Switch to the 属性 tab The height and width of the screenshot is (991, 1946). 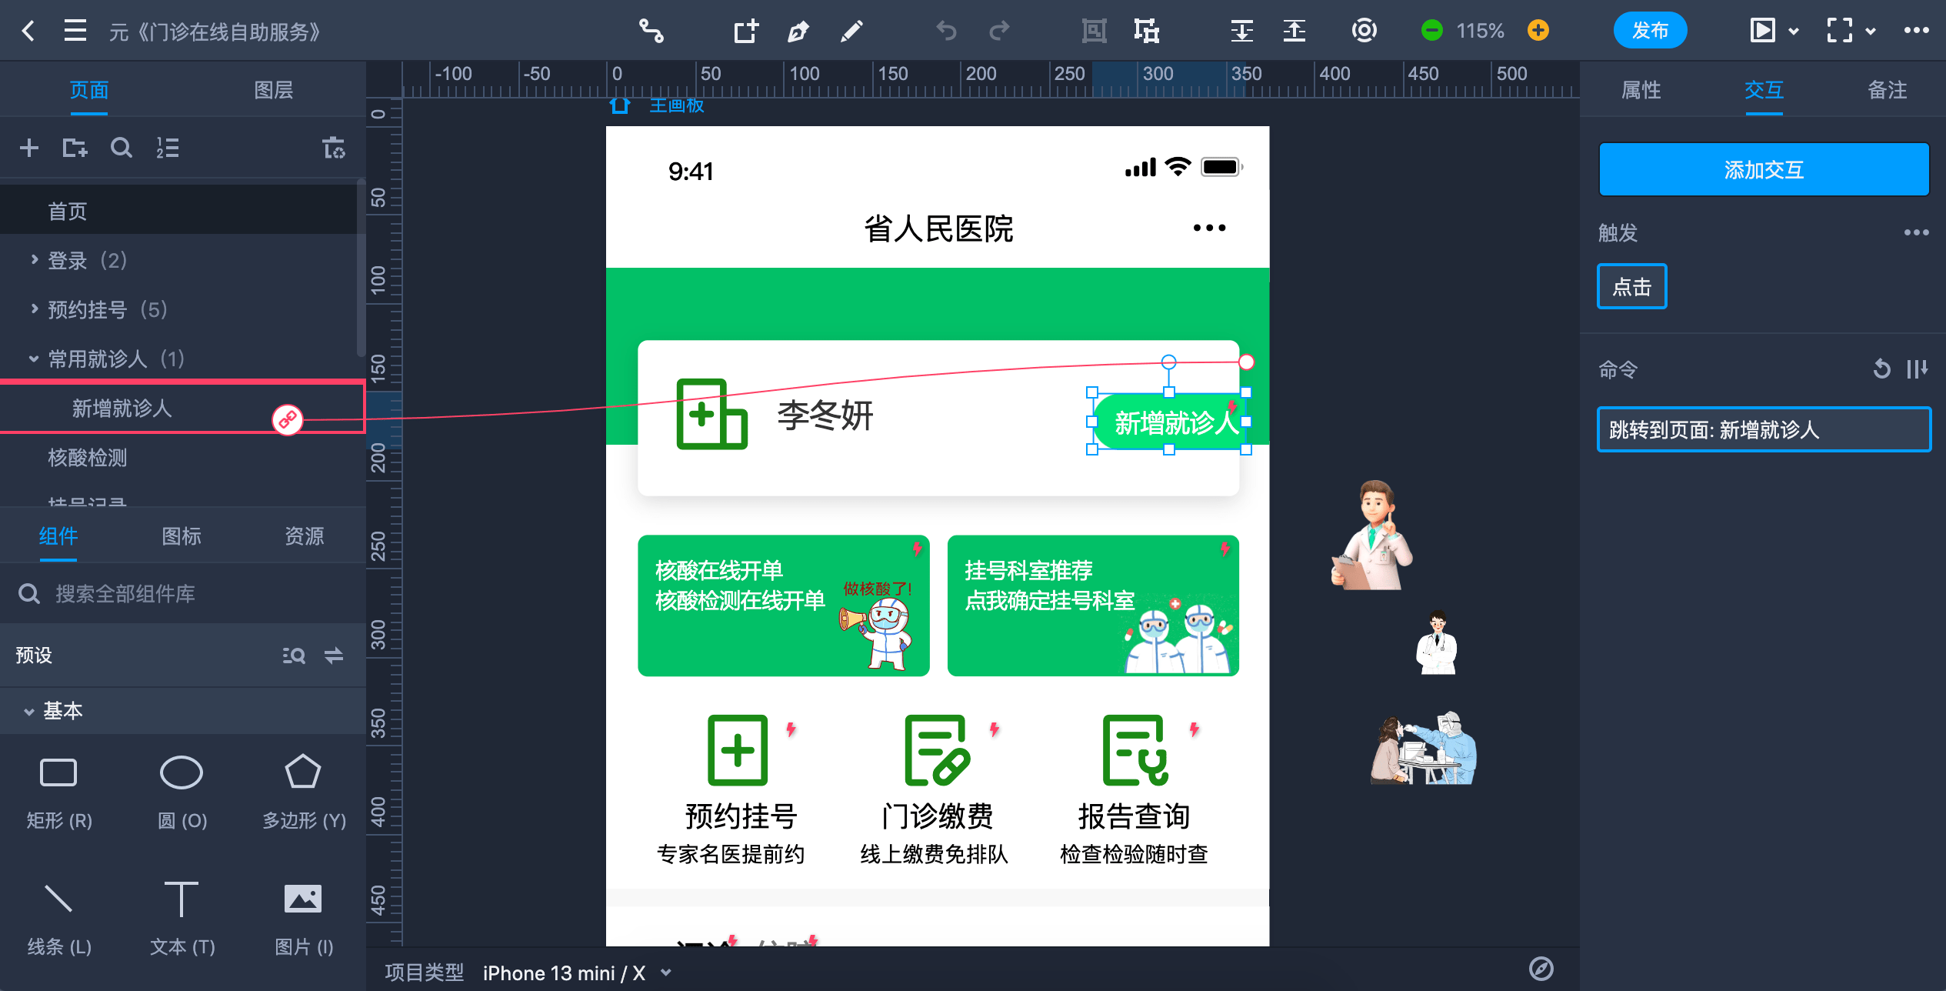click(x=1641, y=90)
